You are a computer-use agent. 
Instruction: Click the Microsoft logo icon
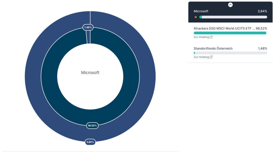click(196, 17)
